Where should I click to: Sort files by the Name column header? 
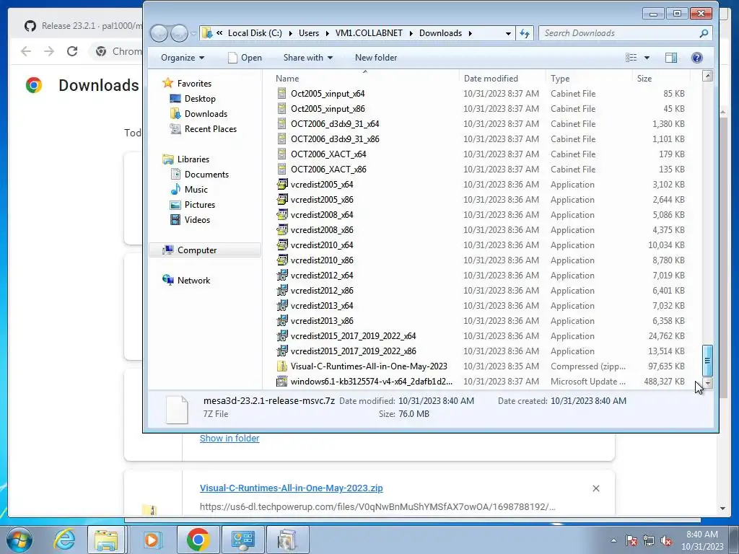[x=364, y=78]
